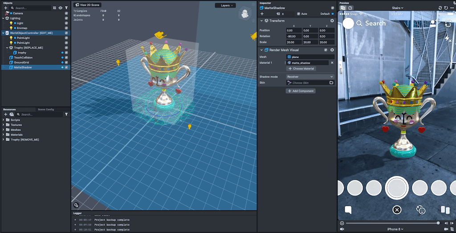Toggle the Auto checkbox in Inspector
456x233 pixels.
pos(299,14)
